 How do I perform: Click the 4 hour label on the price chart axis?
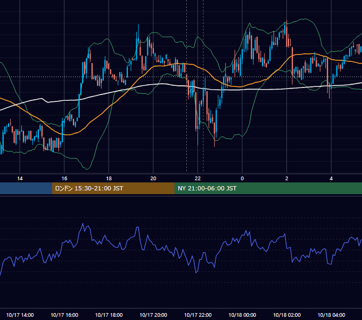tap(331, 179)
